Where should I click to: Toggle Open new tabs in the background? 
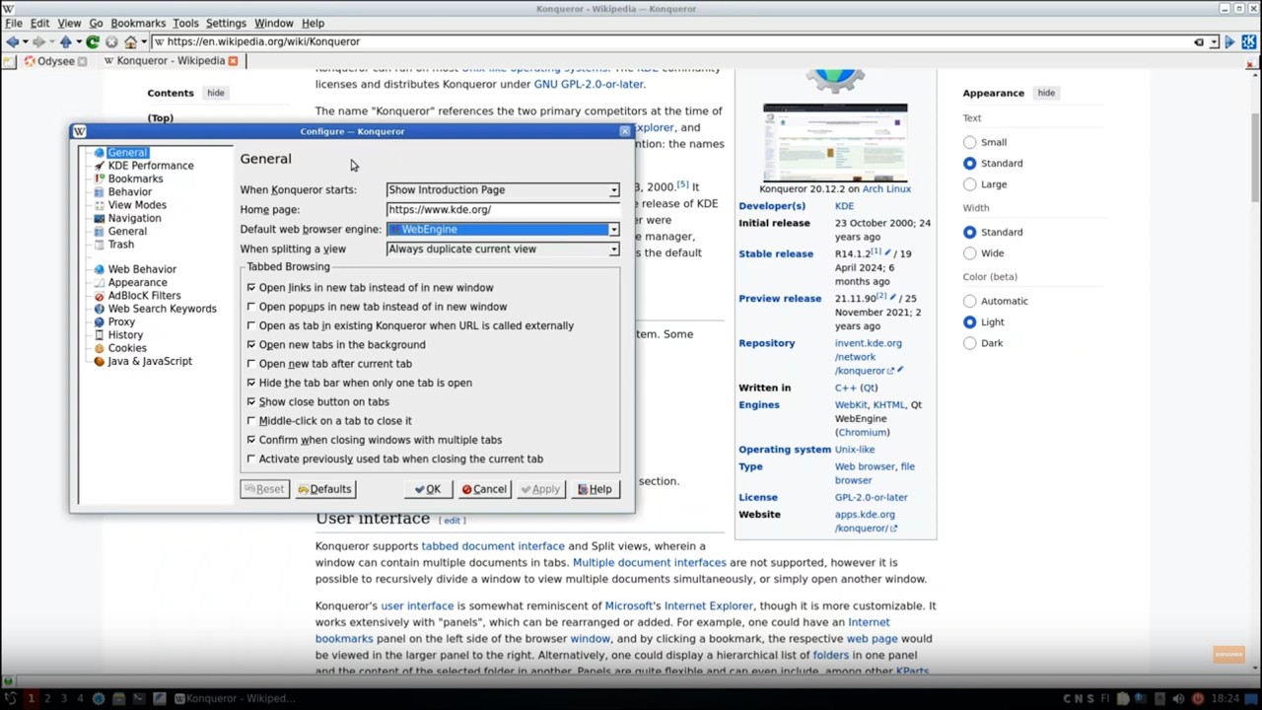tap(250, 345)
